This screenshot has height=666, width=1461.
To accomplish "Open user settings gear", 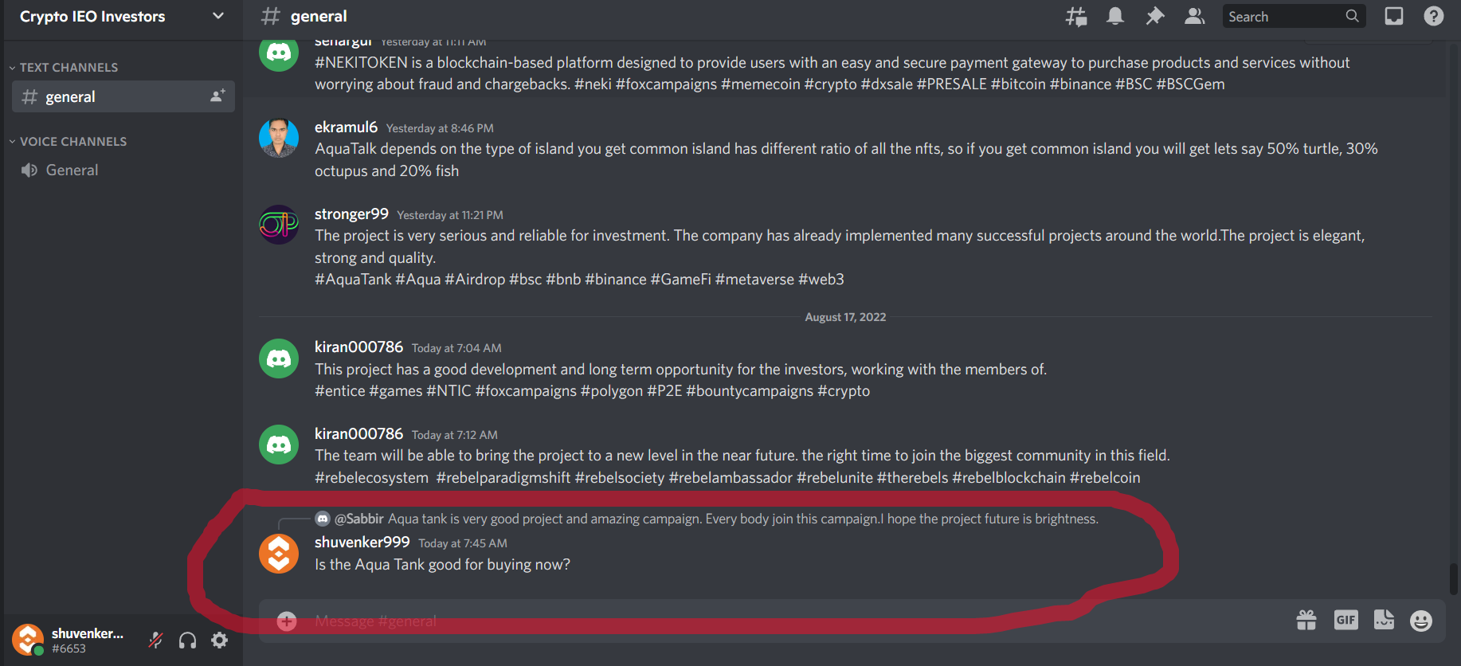I will click(x=220, y=640).
